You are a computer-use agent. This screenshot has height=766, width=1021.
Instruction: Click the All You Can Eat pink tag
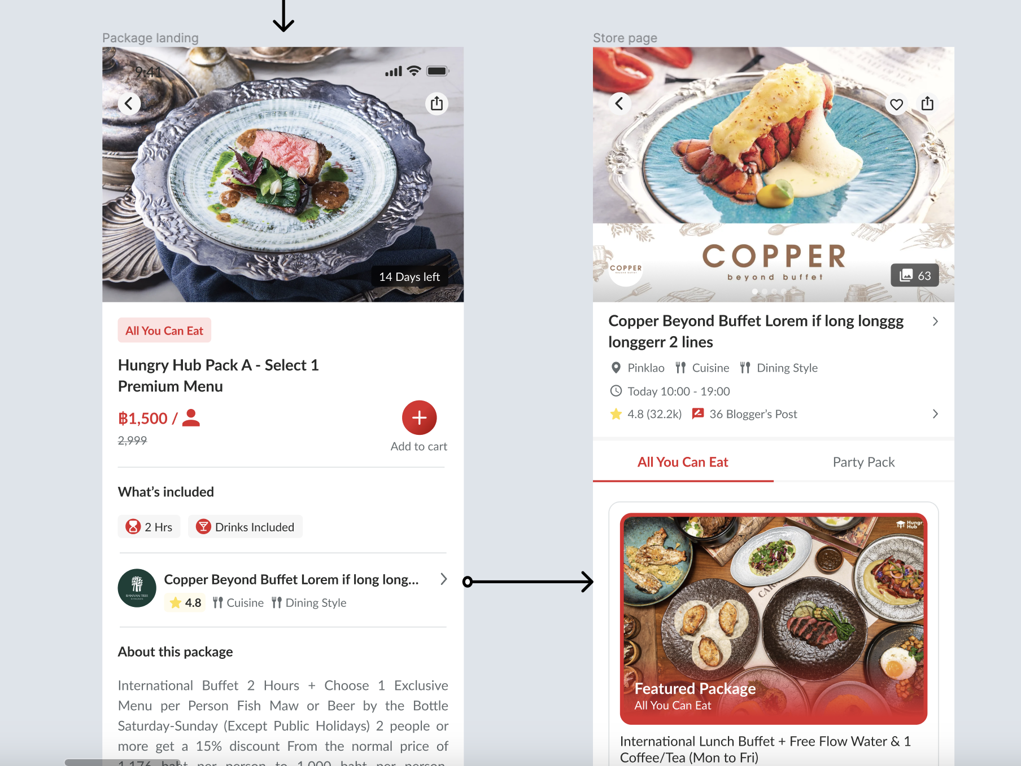164,331
